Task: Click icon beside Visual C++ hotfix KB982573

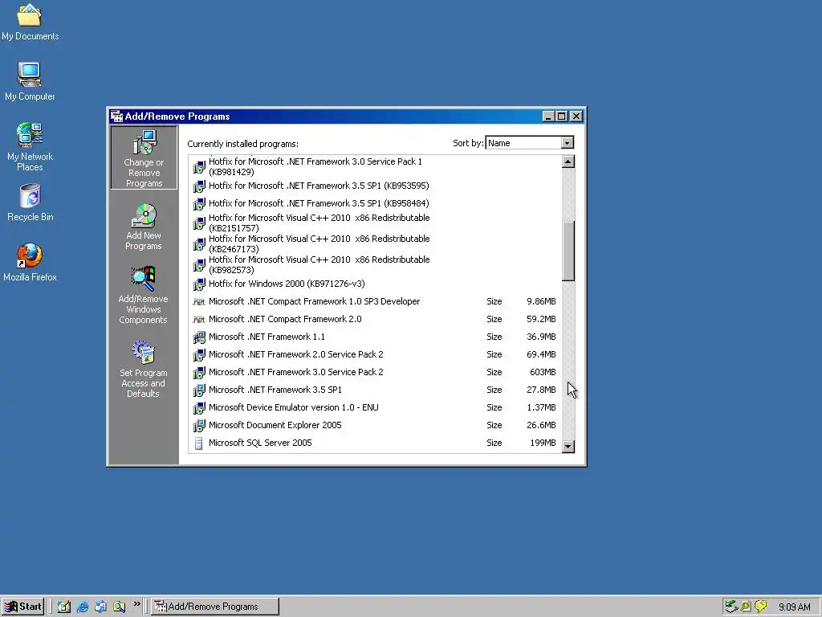Action: (x=199, y=265)
